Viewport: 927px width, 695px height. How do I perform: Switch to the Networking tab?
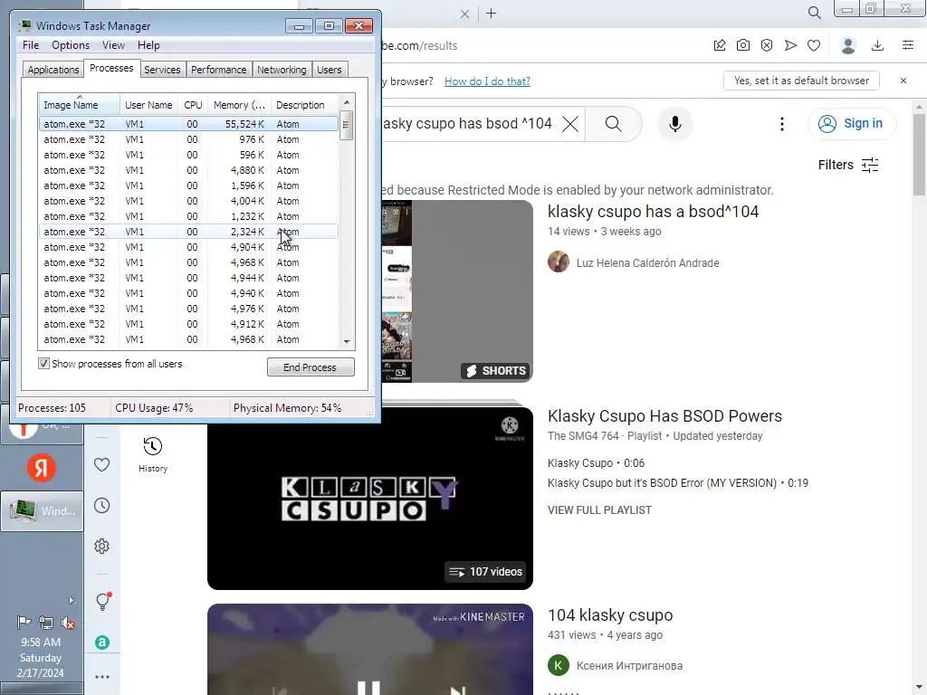click(x=282, y=70)
